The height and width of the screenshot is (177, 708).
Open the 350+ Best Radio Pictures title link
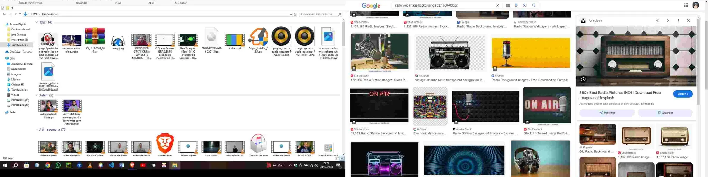pos(620,95)
